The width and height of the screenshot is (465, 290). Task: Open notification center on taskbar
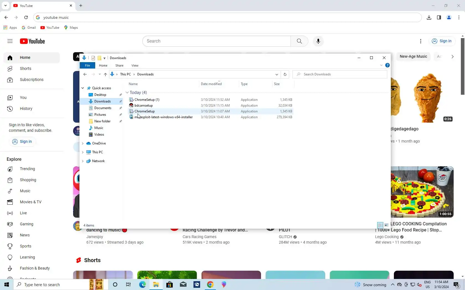coord(457,284)
